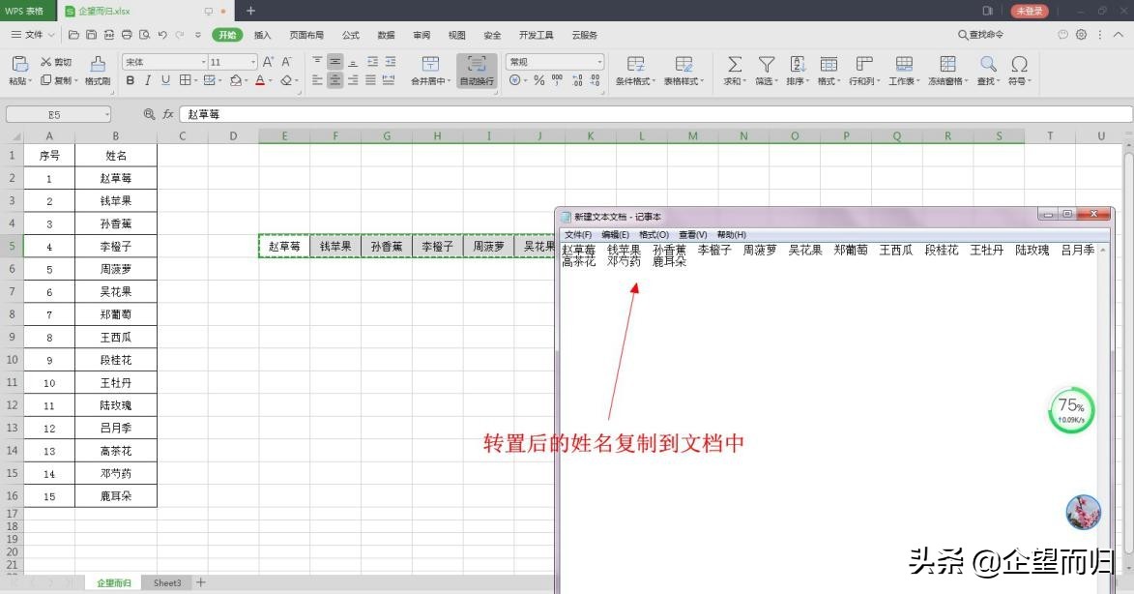Screen dimensions: 1134x594
Task: Click the percent style icon
Action: [x=538, y=80]
